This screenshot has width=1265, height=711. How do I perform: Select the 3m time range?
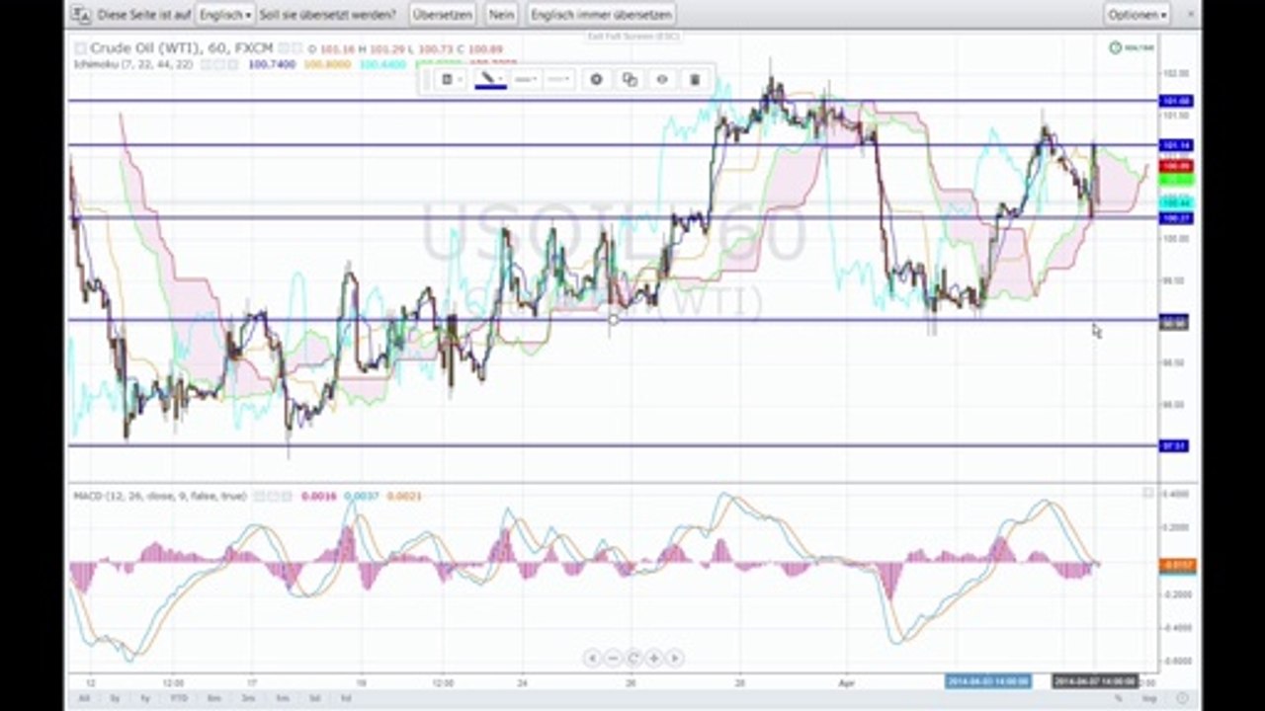click(x=248, y=698)
